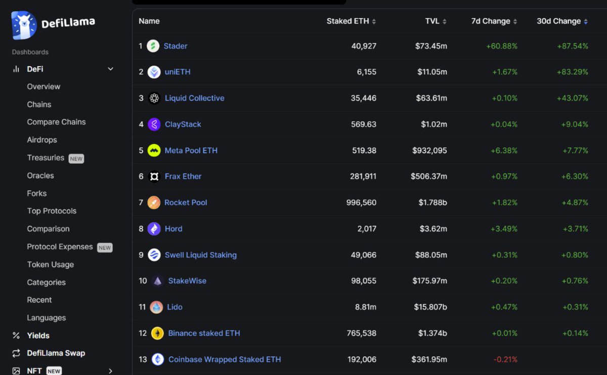Open Forks in the sidebar

coord(37,193)
